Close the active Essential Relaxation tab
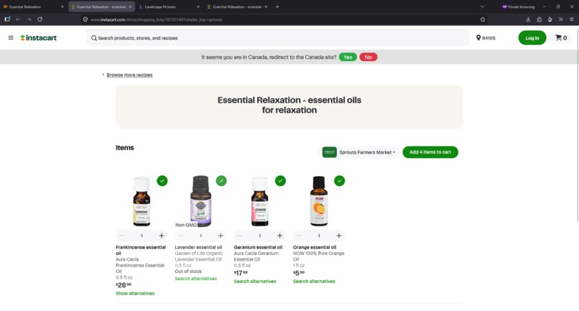The width and height of the screenshot is (579, 311). pyautogui.click(x=130, y=6)
